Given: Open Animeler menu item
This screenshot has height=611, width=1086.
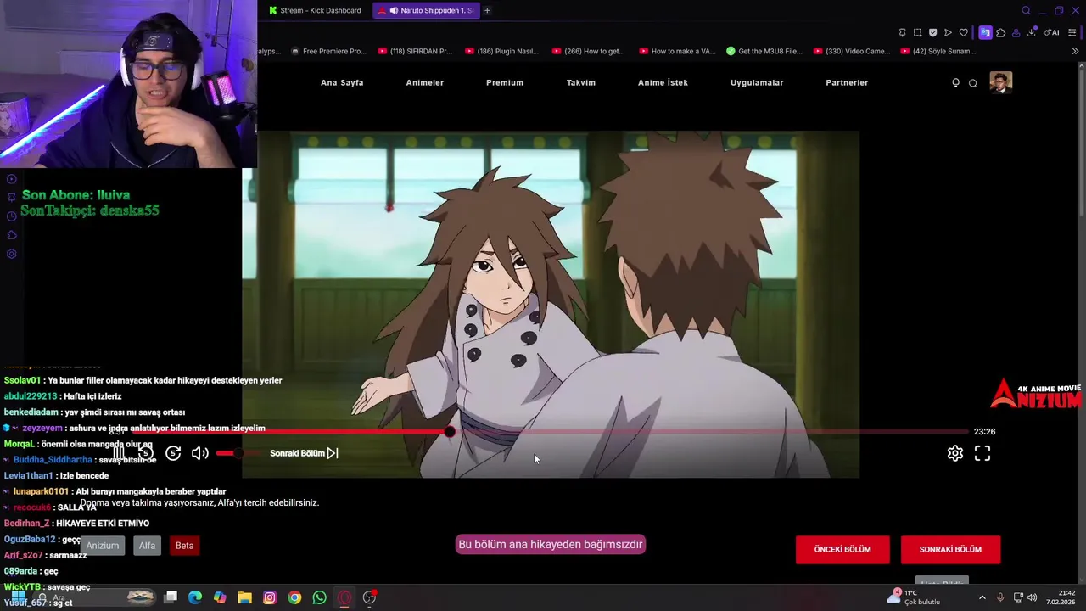Looking at the screenshot, I should 424,82.
